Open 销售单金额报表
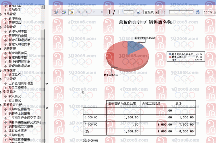Image resolution: width=216 pixels, height=143 pixels. tap(19, 113)
